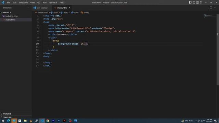Viewport: 219px width, 123px height.
Task: Click the background-image property text
Action: (68, 44)
